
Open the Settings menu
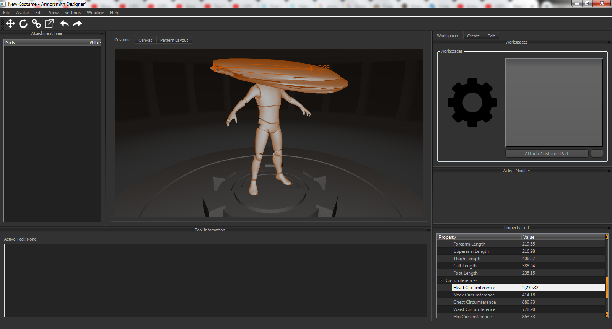click(x=72, y=13)
